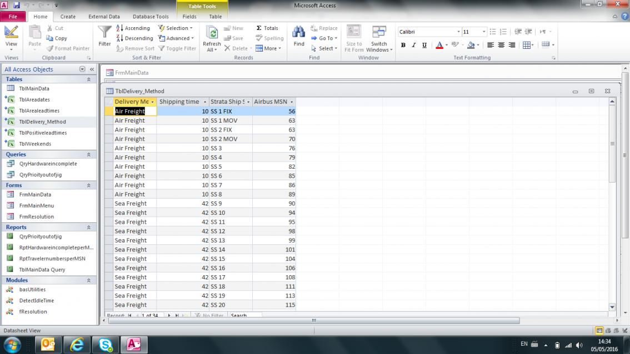Toggle the Totals row

point(267,28)
